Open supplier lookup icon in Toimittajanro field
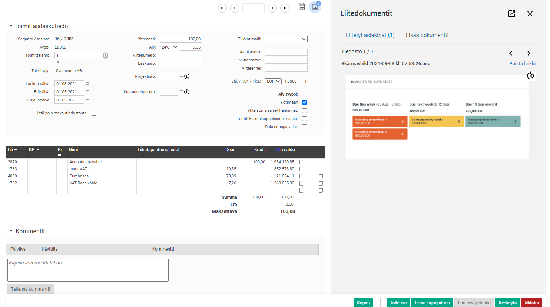550x307 pixels. (106, 56)
